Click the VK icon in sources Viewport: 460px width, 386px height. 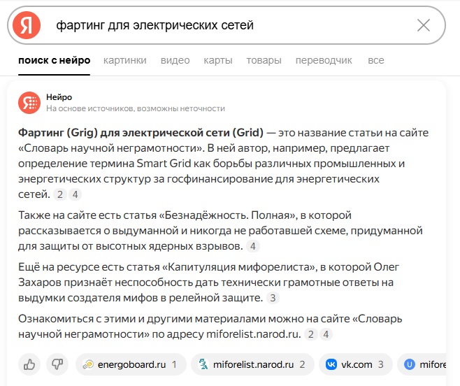point(331,364)
